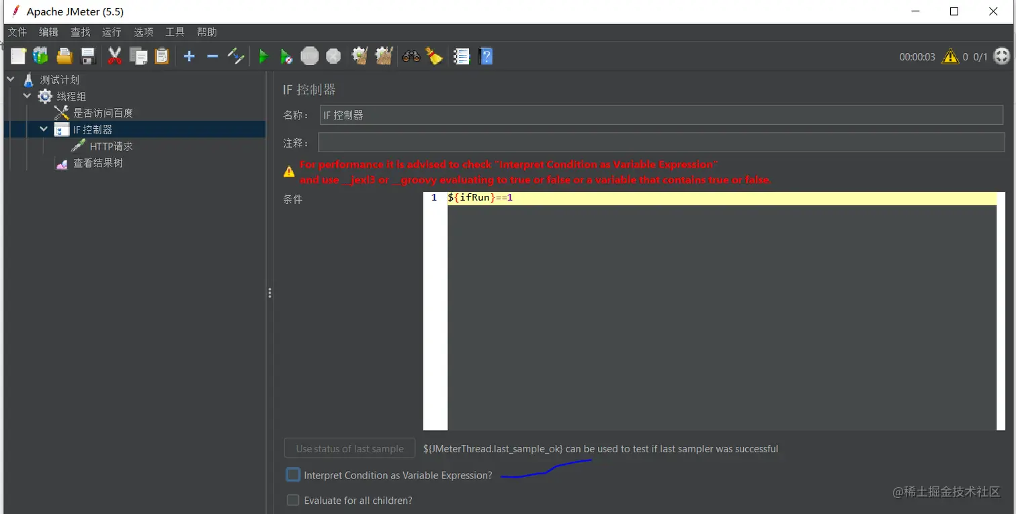Enable Interpret Condition as Variable Expression checkbox
This screenshot has height=514, width=1016.
(x=293, y=475)
